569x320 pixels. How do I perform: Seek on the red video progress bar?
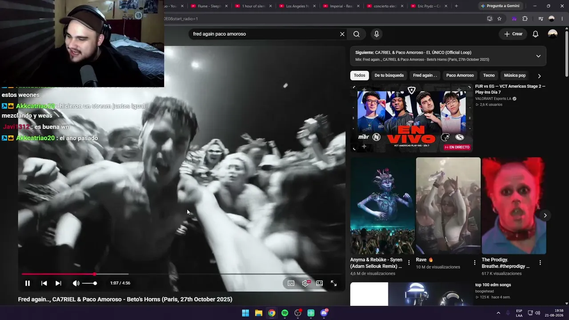point(182,274)
